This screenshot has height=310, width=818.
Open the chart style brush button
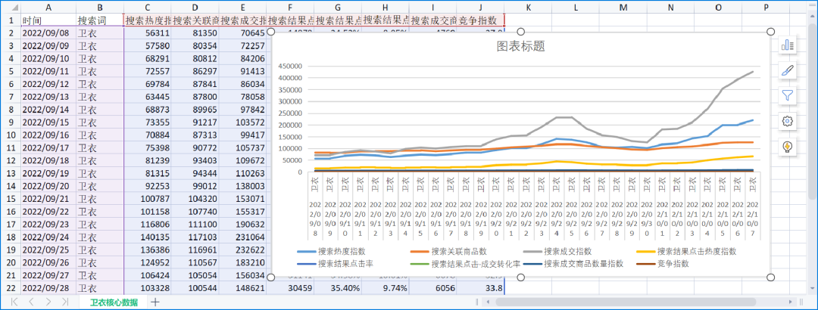(788, 70)
